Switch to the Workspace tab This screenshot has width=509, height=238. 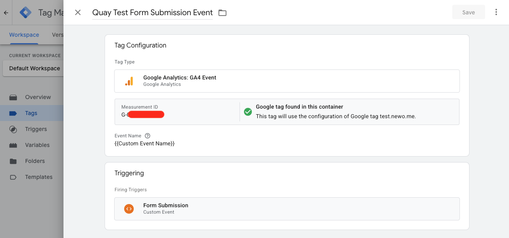click(24, 35)
